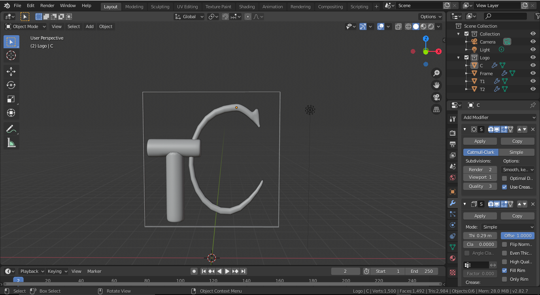Open the Render properties tab
Screen dimensions: 540x295
pos(453,133)
